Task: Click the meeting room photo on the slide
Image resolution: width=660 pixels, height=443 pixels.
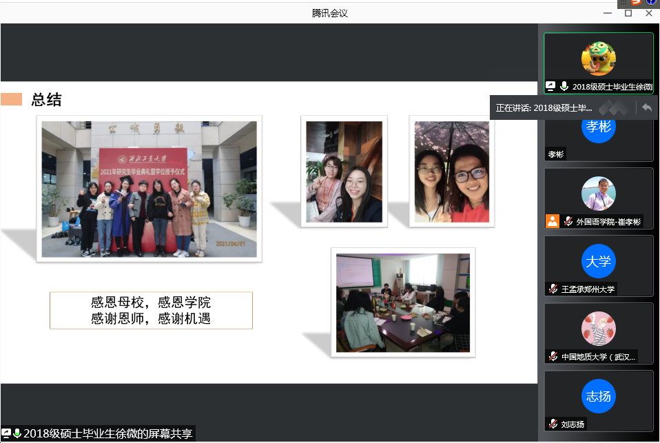Action: point(402,302)
